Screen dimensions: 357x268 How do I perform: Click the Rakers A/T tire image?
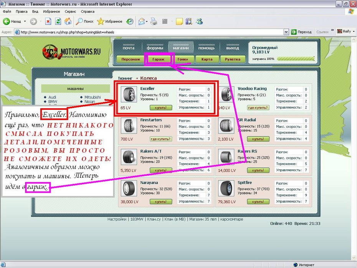[129, 157]
